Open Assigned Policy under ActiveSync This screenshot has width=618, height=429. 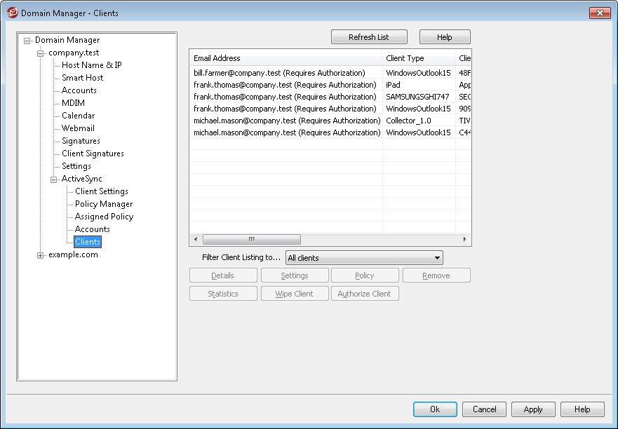tap(104, 217)
